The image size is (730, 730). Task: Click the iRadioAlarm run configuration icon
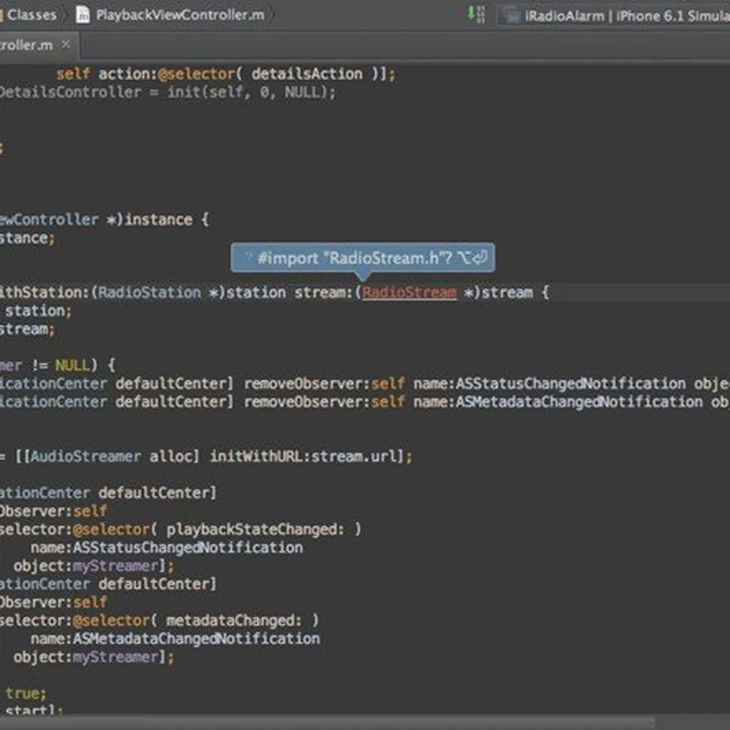coord(512,16)
